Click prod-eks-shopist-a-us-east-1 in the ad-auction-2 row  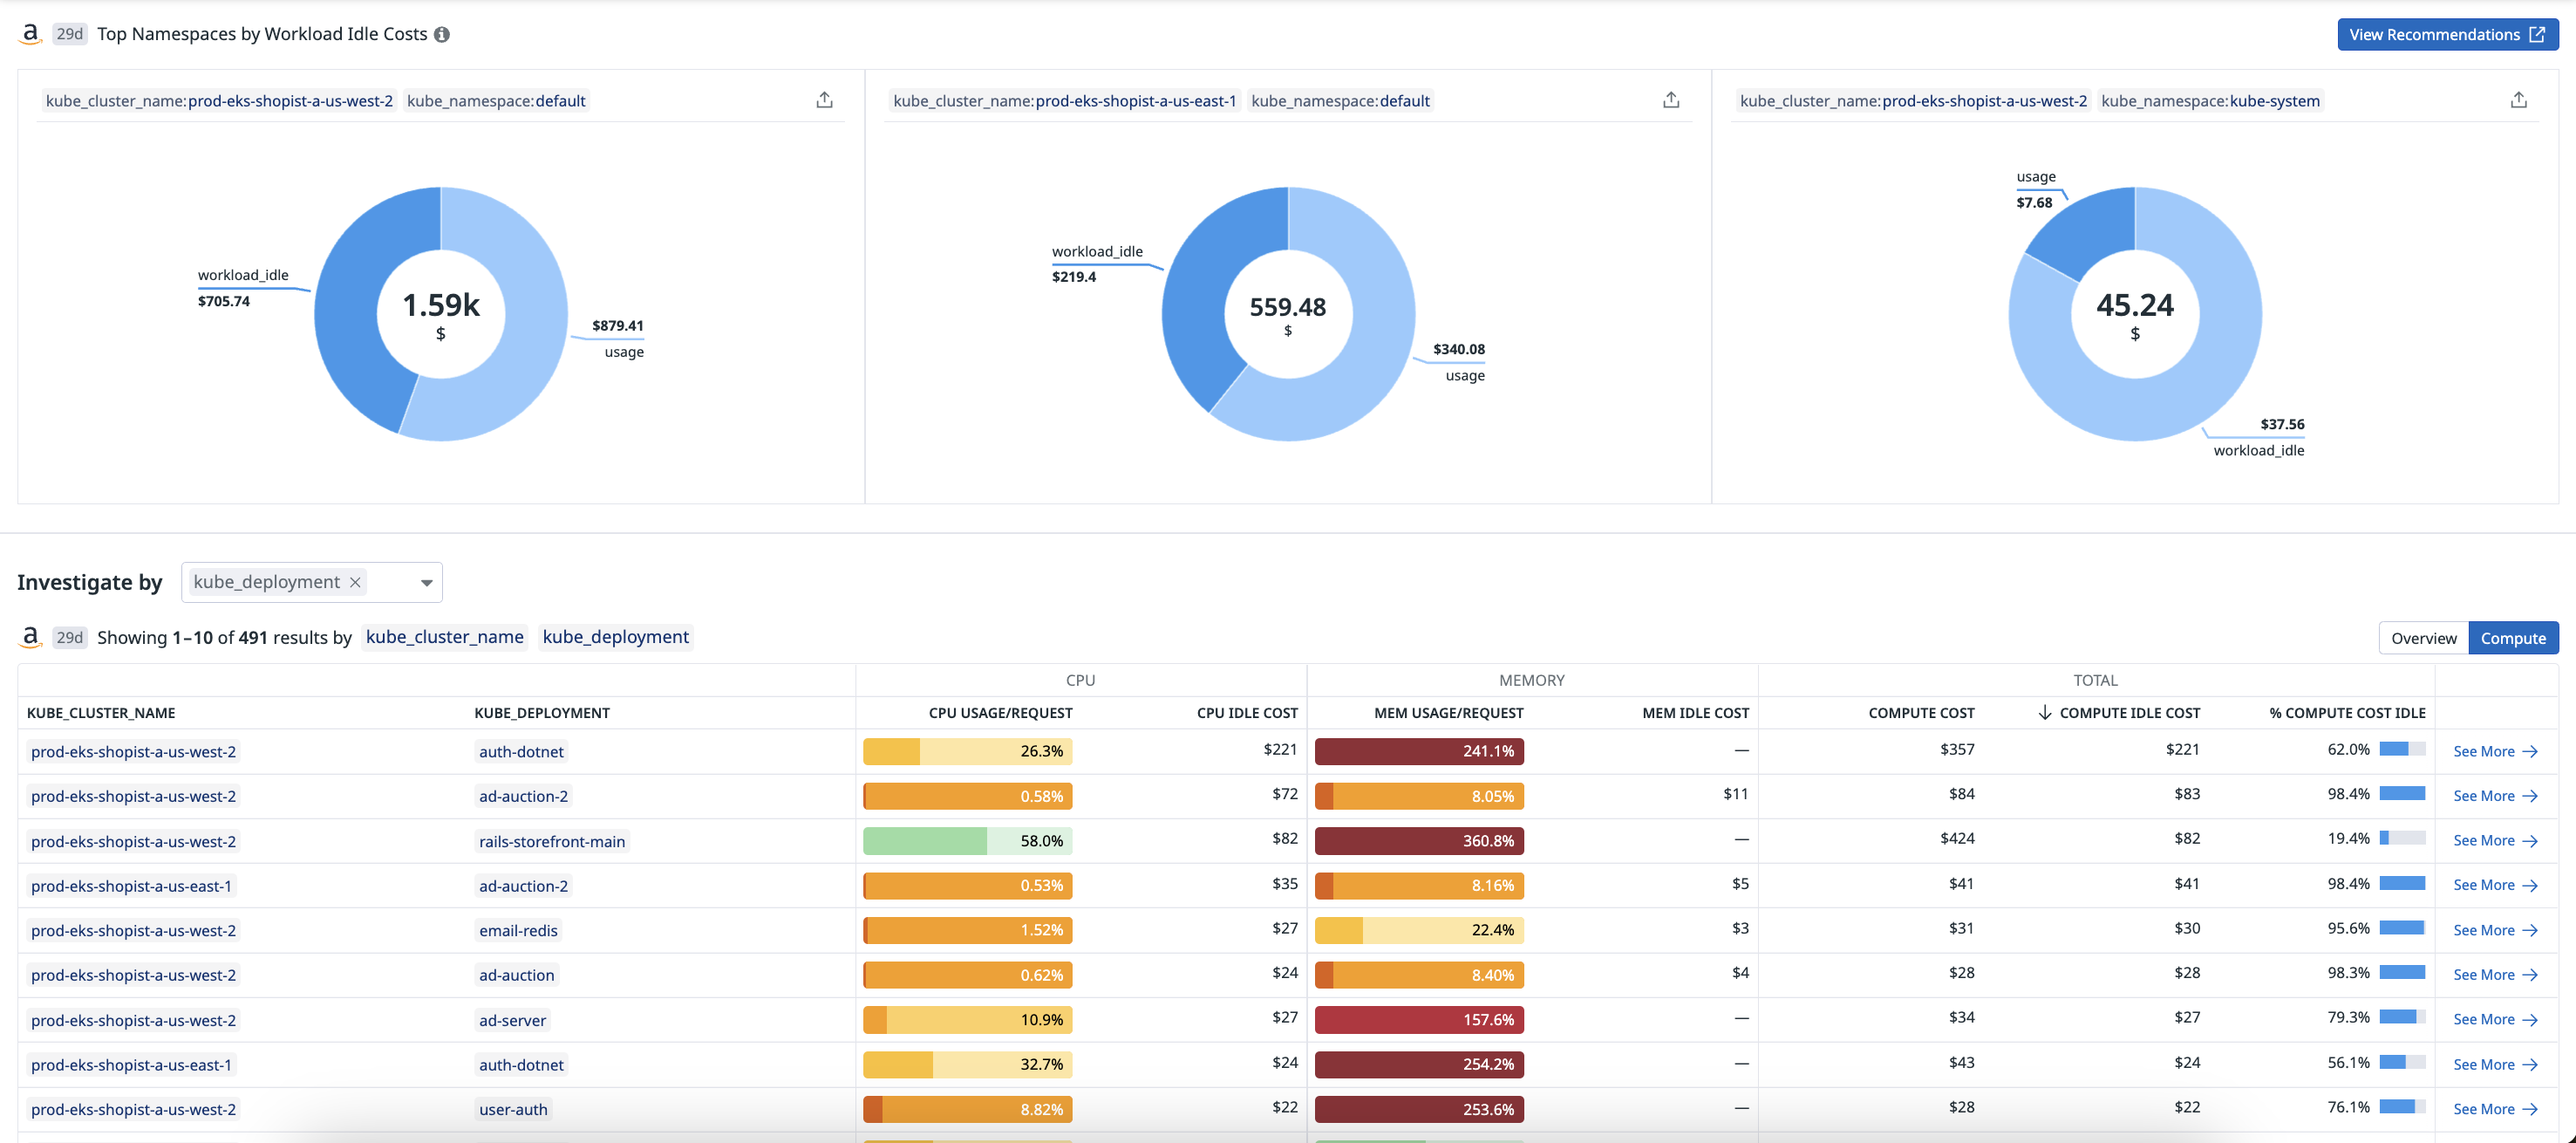131,886
